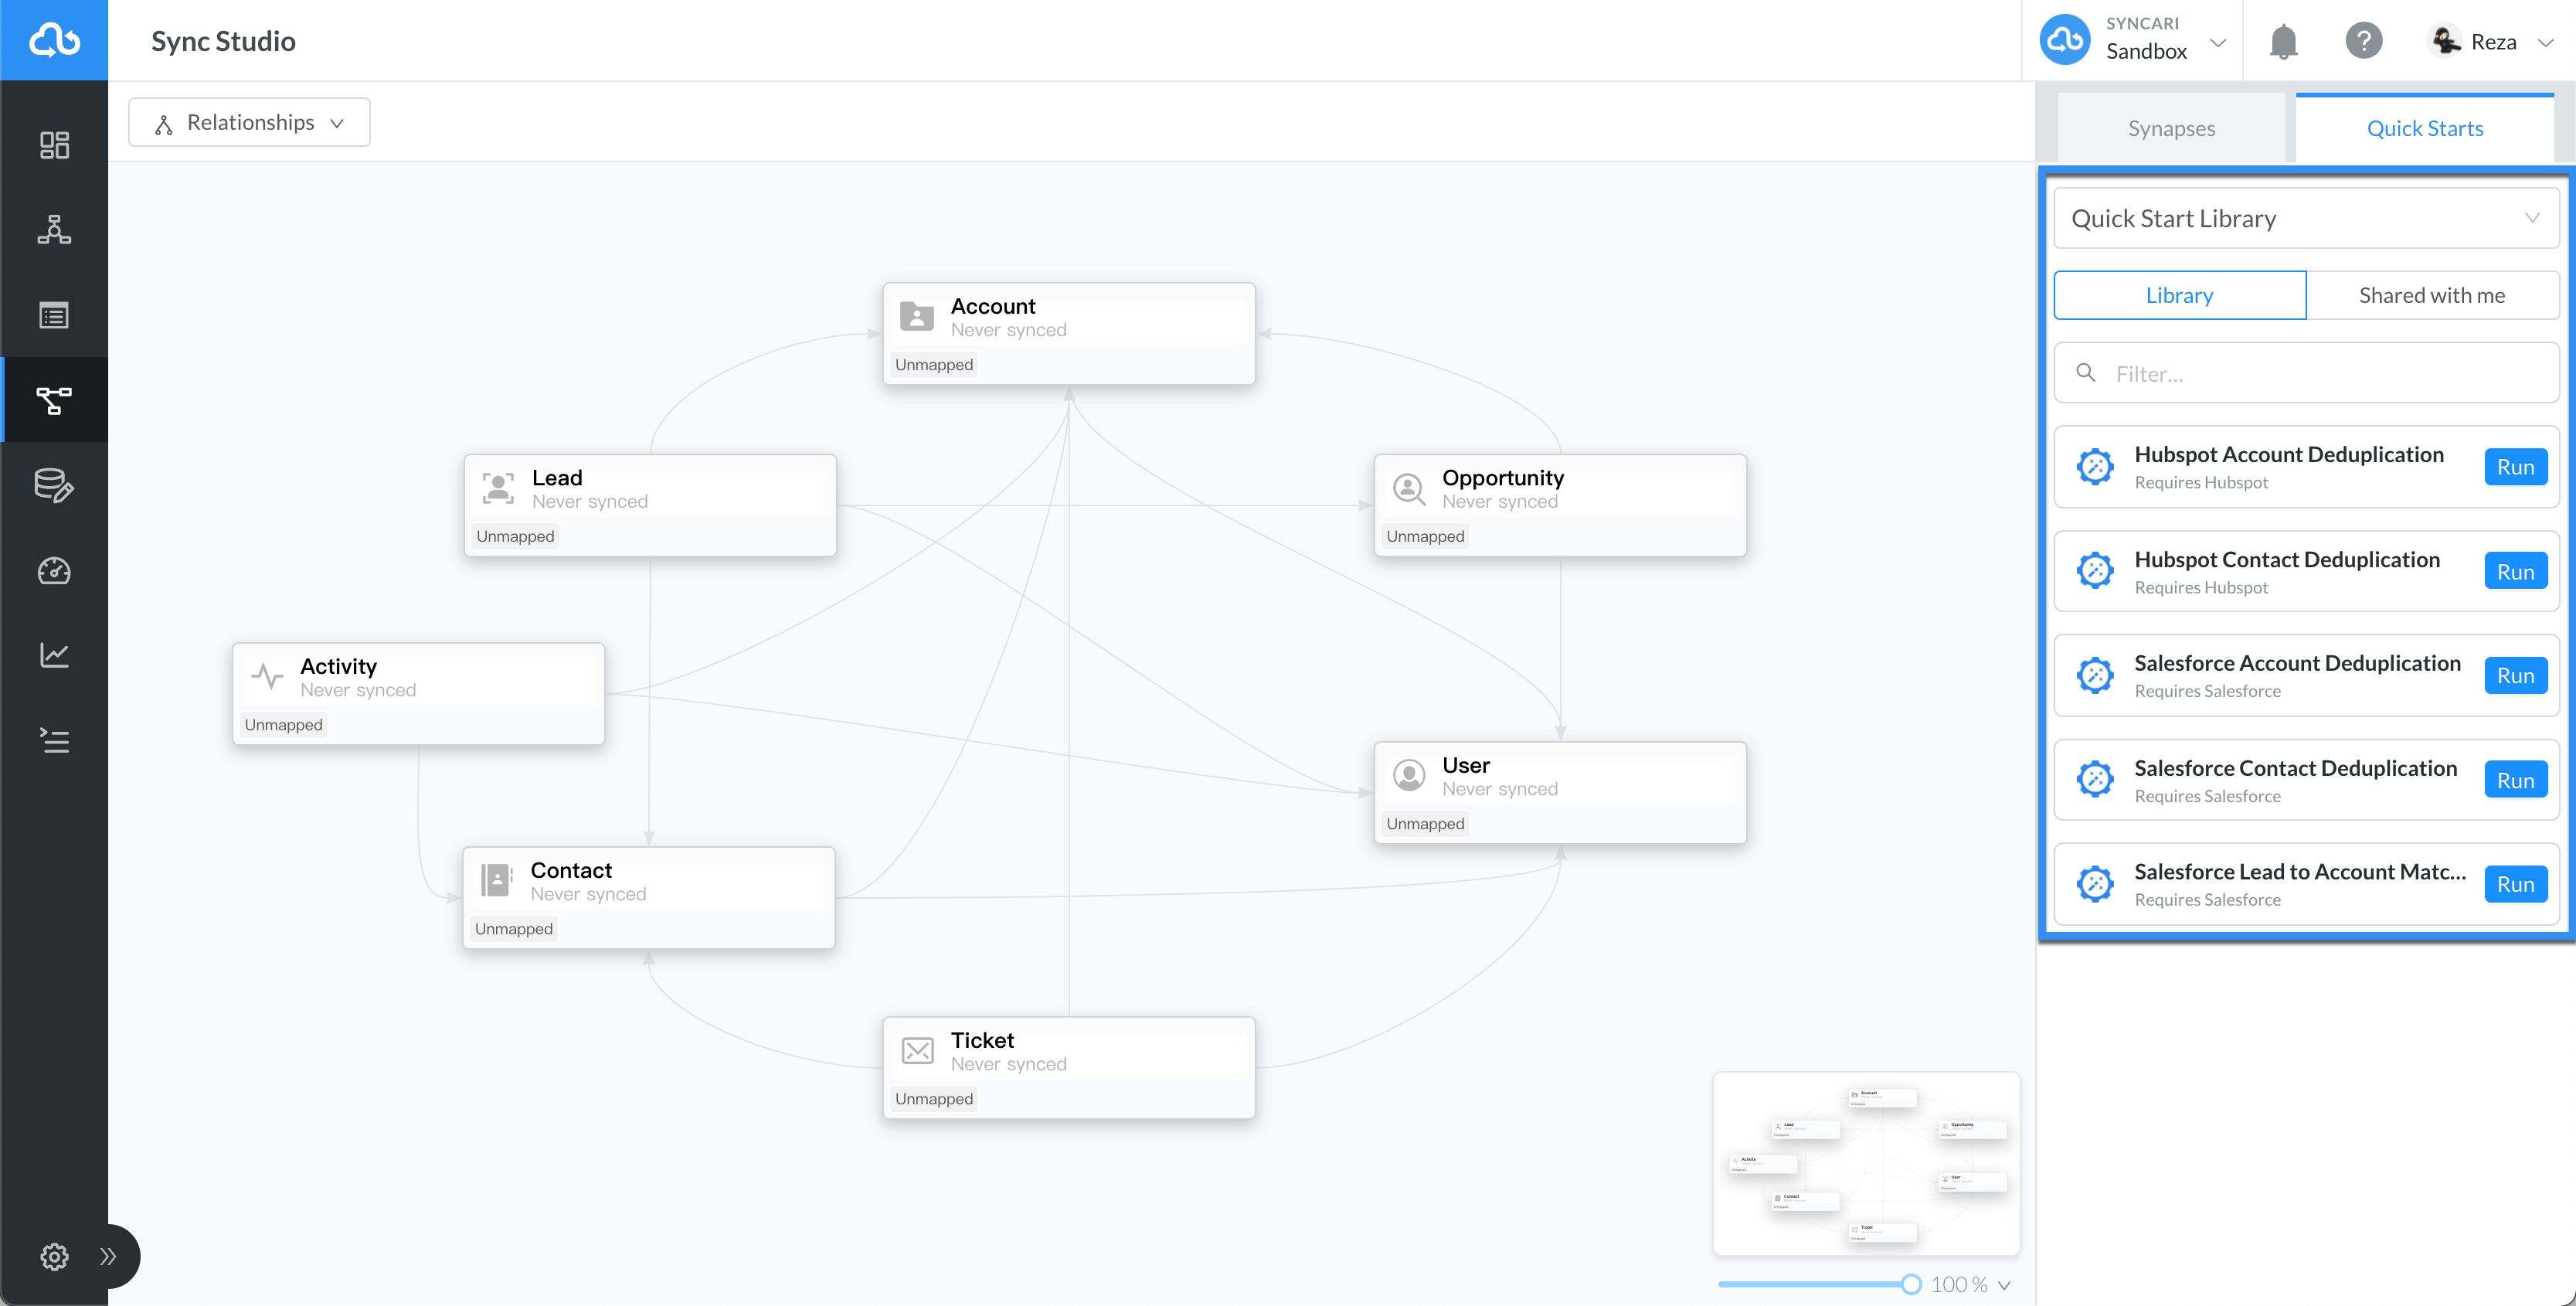This screenshot has width=2576, height=1306.
Task: Open the hierarchy network icon in sidebar
Action: tap(54, 230)
